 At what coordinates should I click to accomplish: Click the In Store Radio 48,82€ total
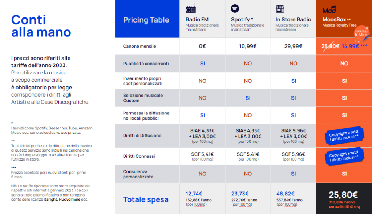click(x=285, y=194)
